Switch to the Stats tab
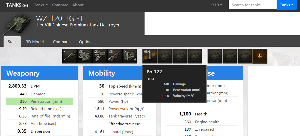Image resolution: width=300 pixels, height=136 pixels. point(12,42)
